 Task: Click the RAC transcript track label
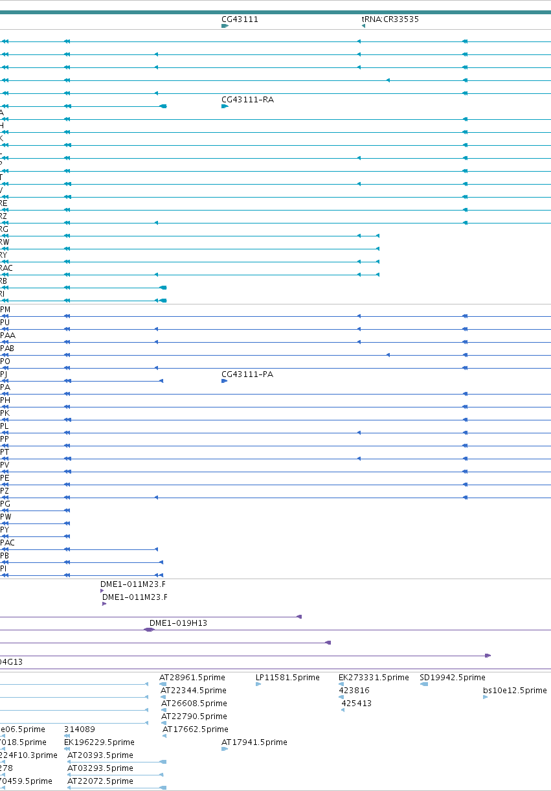(6, 268)
